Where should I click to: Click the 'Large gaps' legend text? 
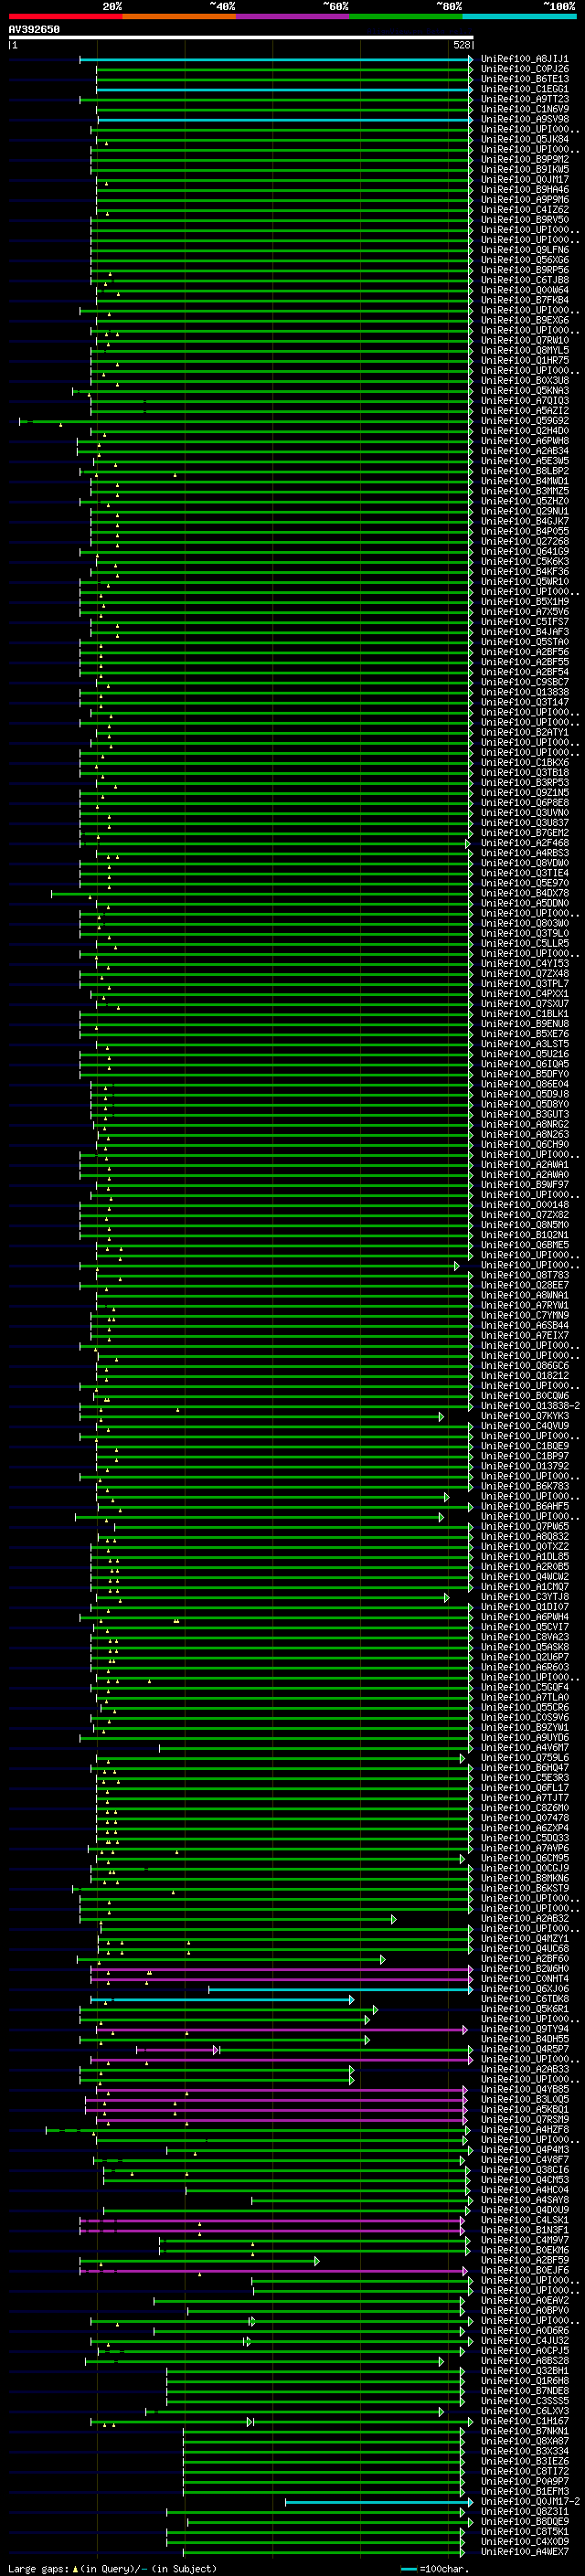38,2569
